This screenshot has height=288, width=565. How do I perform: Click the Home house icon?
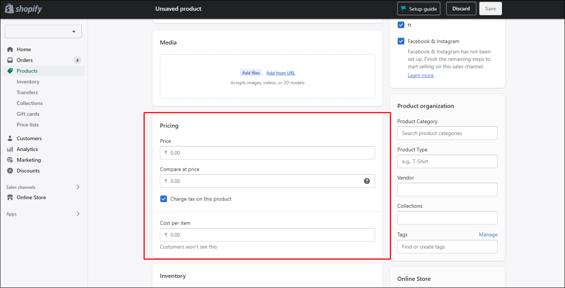coord(10,49)
